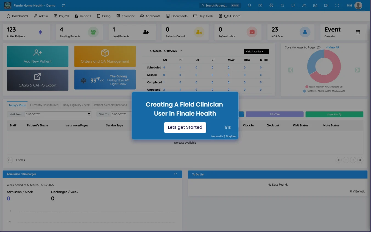Open the chat message icon

point(293,5)
